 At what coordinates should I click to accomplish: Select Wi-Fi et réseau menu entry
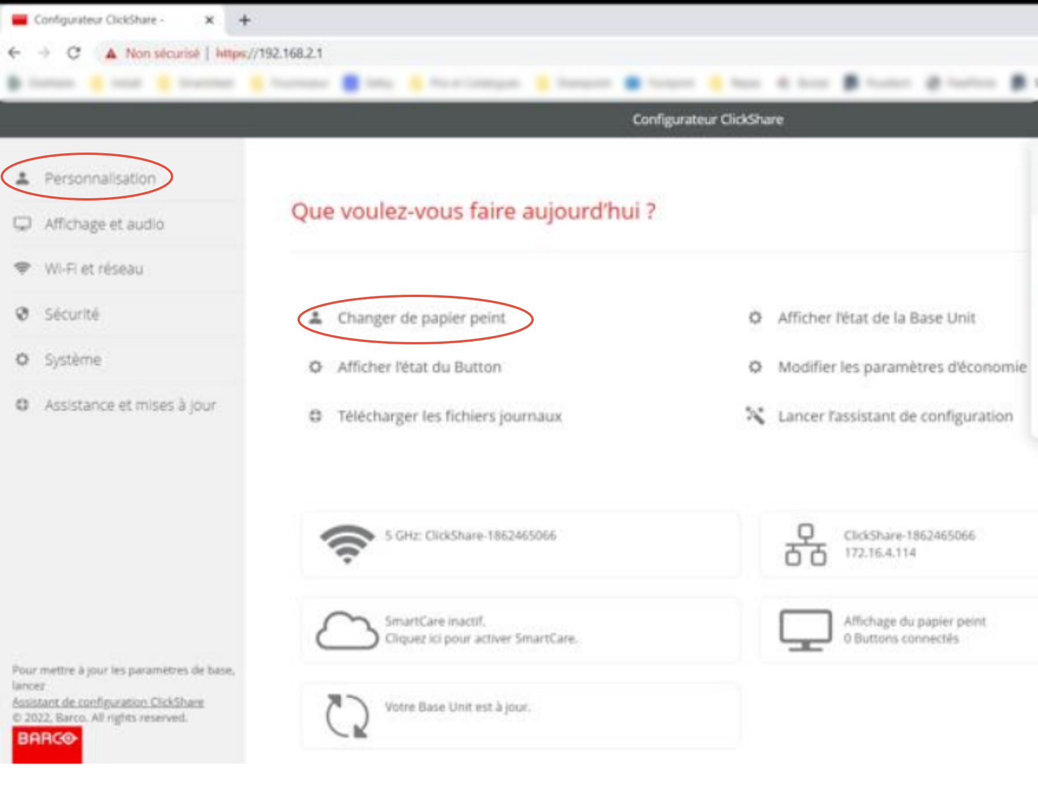click(94, 269)
